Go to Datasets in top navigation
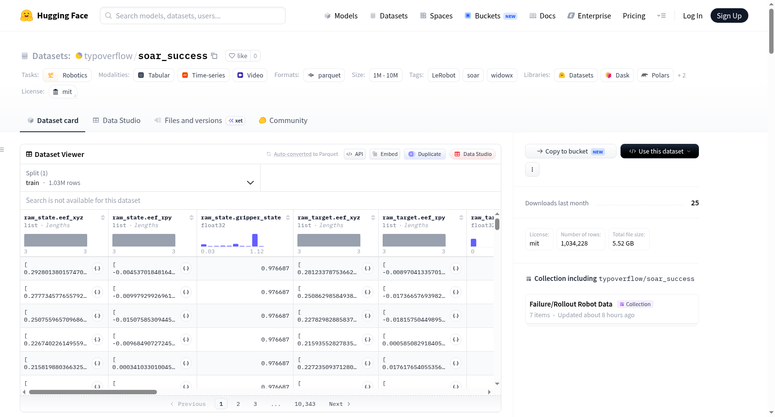The height and width of the screenshot is (417, 775). [x=388, y=15]
